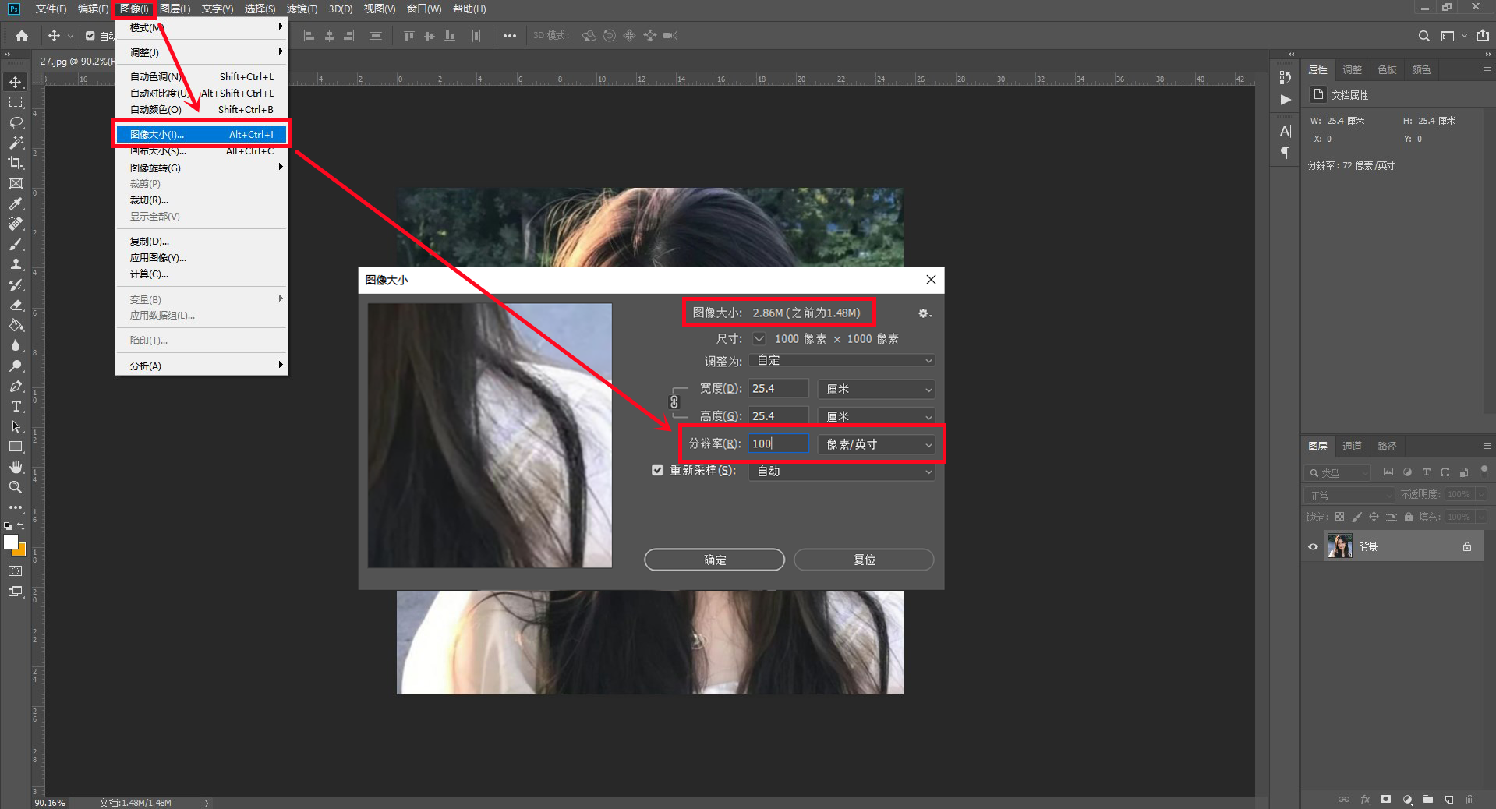
Task: Toggle the Auto-Select checkbox in options bar
Action: [90, 36]
